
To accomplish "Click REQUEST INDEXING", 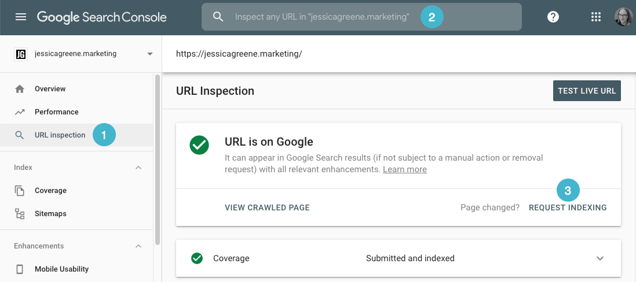I will 568,207.
